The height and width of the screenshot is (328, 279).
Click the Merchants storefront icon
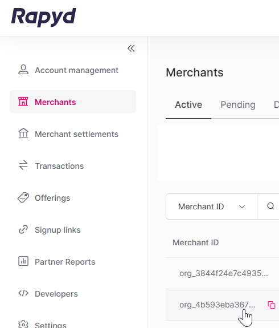tap(23, 102)
